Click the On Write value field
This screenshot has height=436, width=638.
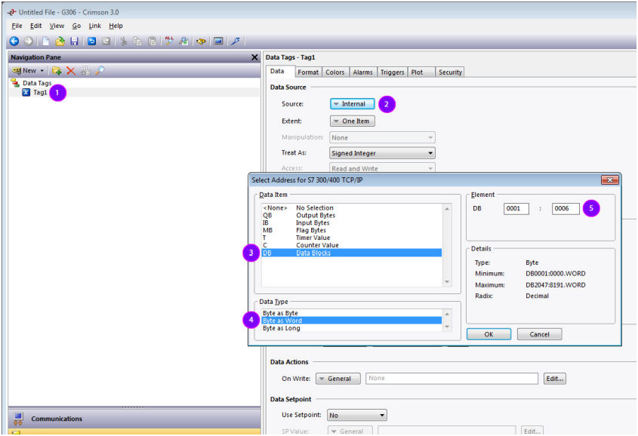452,379
